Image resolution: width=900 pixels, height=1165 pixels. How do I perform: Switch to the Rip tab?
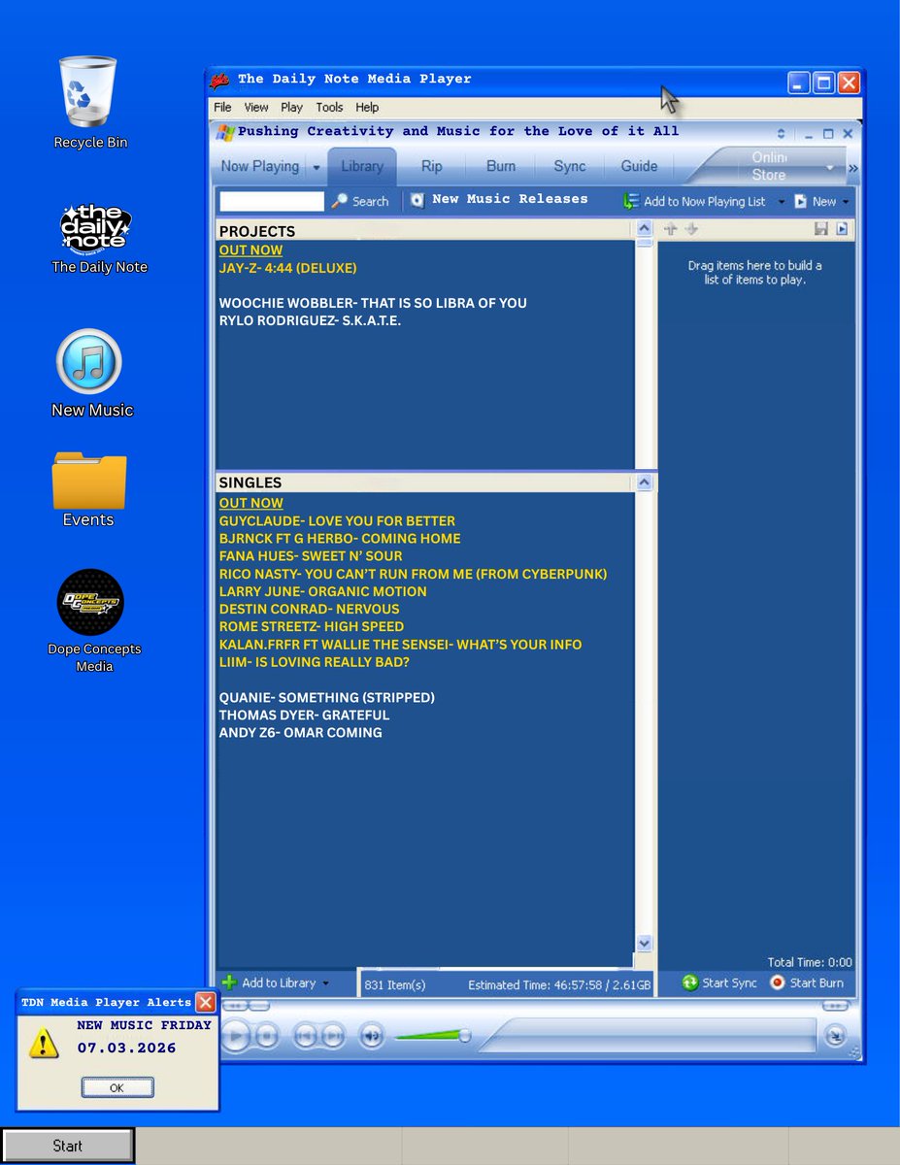(432, 166)
